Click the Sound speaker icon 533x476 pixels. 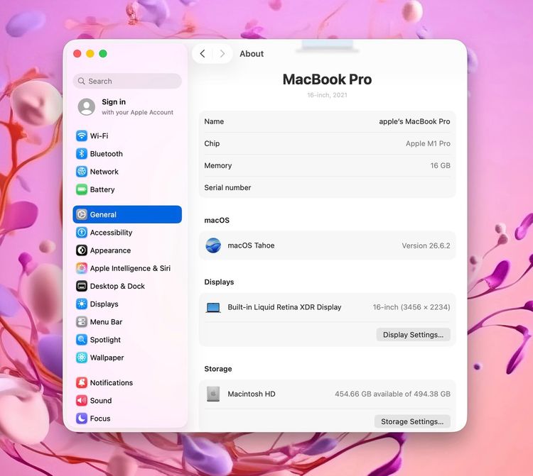click(82, 401)
